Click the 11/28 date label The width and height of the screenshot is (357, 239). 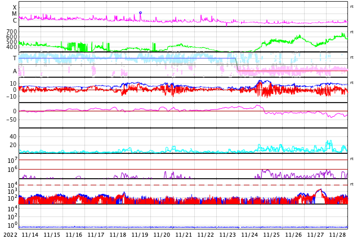pos(337,234)
